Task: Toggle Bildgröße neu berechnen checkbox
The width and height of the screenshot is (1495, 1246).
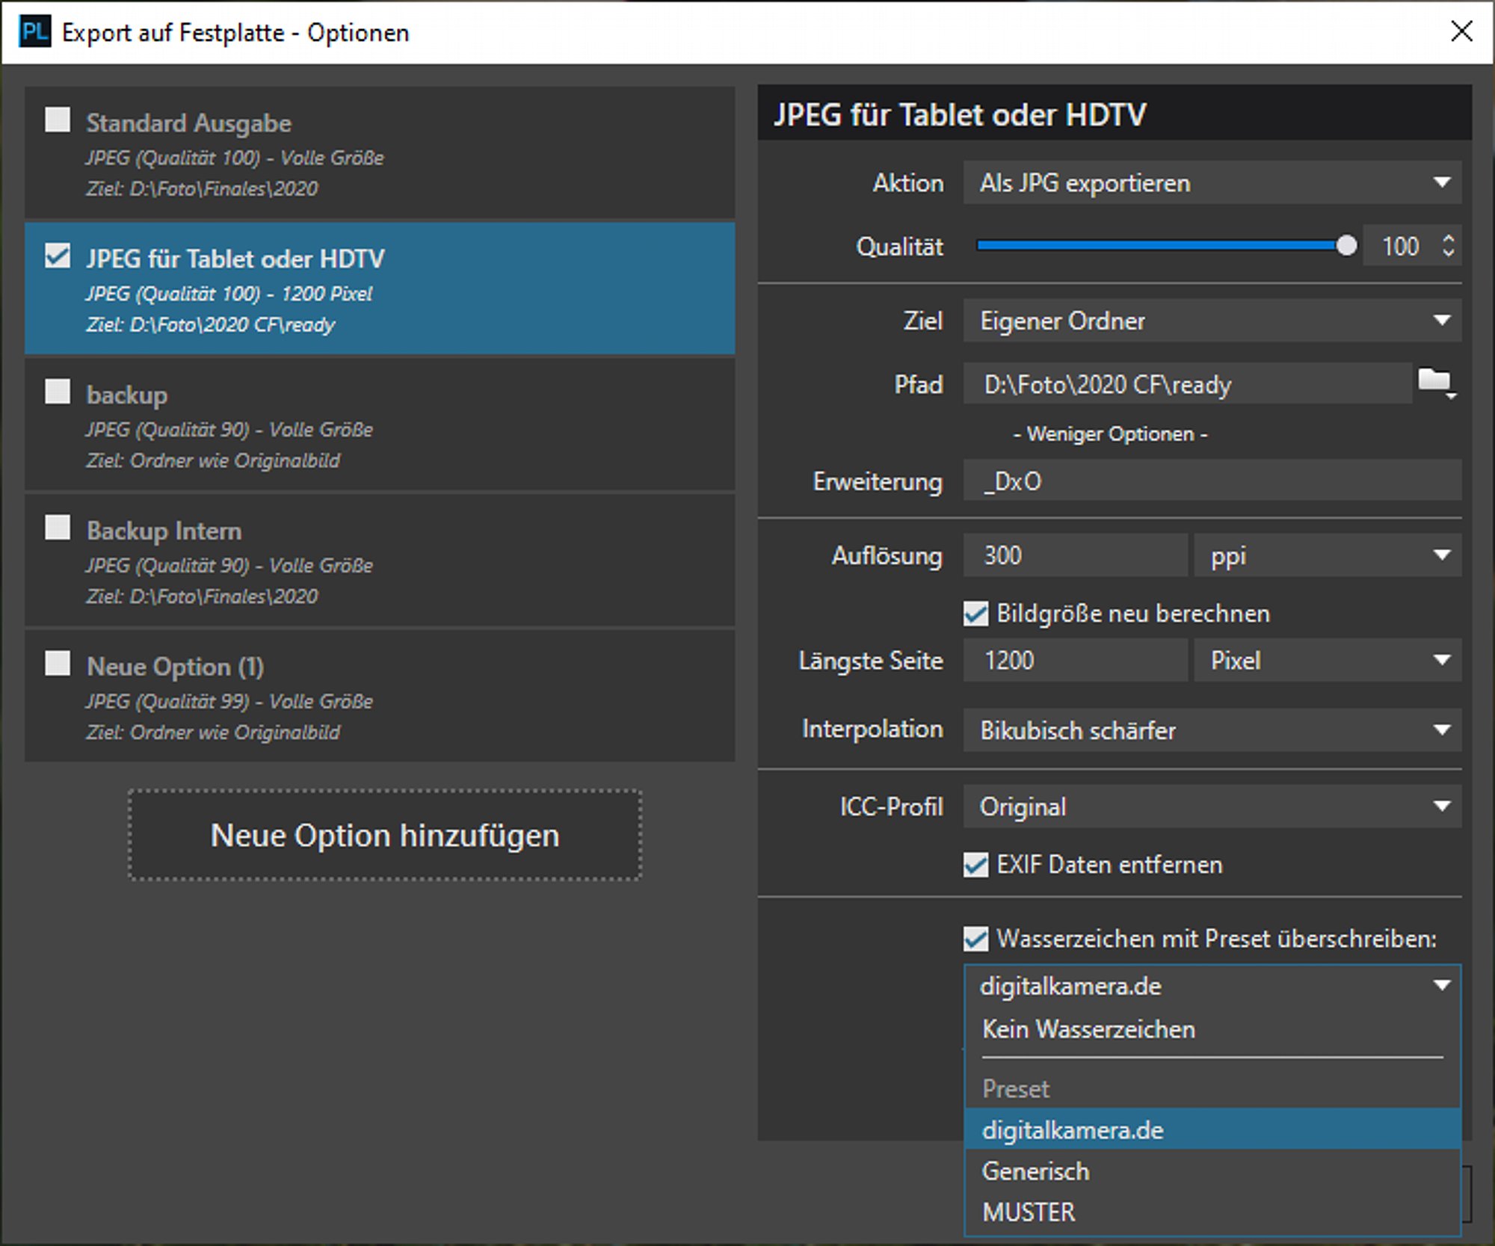Action: 975,614
